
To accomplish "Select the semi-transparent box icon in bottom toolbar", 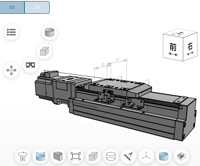I will pos(93,156).
